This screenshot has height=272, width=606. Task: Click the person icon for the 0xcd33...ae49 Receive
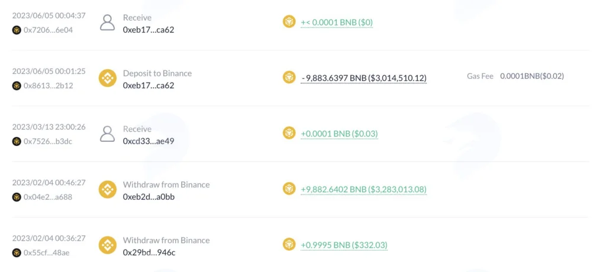pyautogui.click(x=108, y=134)
